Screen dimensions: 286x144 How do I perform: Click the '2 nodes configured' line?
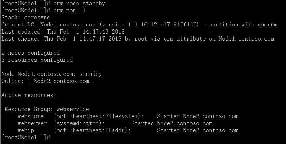pos(31,53)
